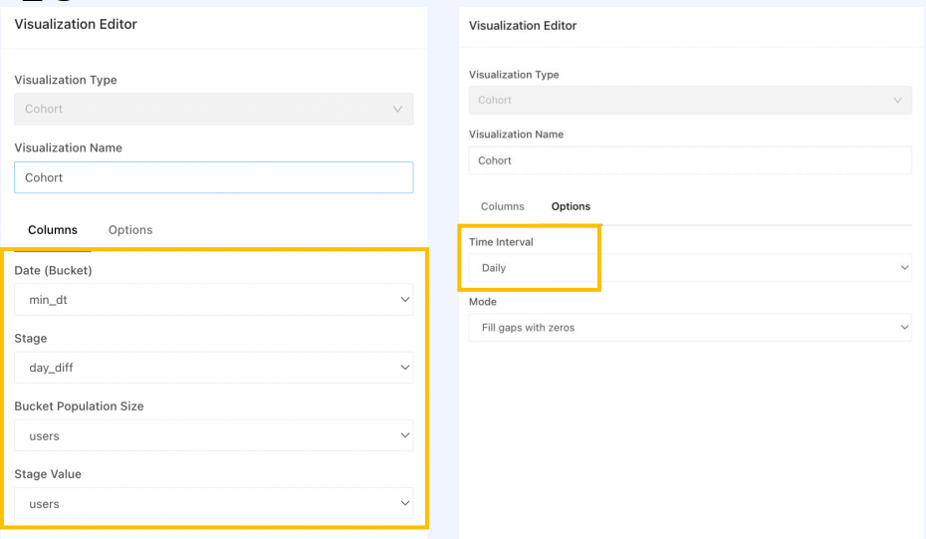
Task: Open the Mode dropdown with Fill gaps with zeros
Action: point(689,328)
